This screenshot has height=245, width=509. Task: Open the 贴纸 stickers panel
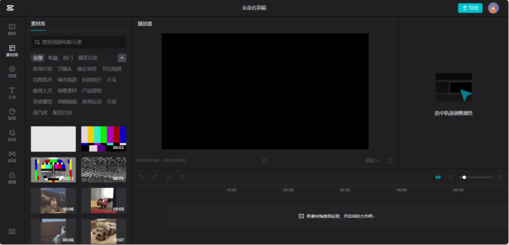12,115
